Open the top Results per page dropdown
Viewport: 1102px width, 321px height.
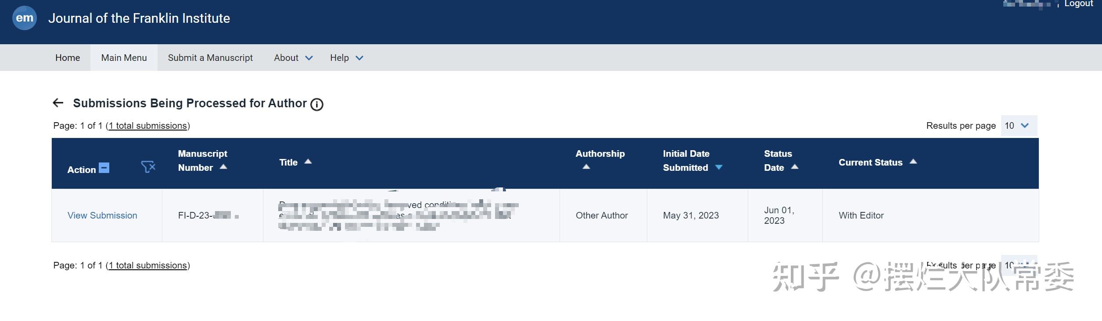tap(1019, 126)
